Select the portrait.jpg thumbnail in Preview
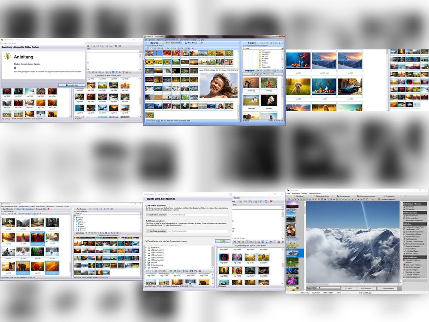The height and width of the screenshot is (322, 429). click(x=269, y=101)
